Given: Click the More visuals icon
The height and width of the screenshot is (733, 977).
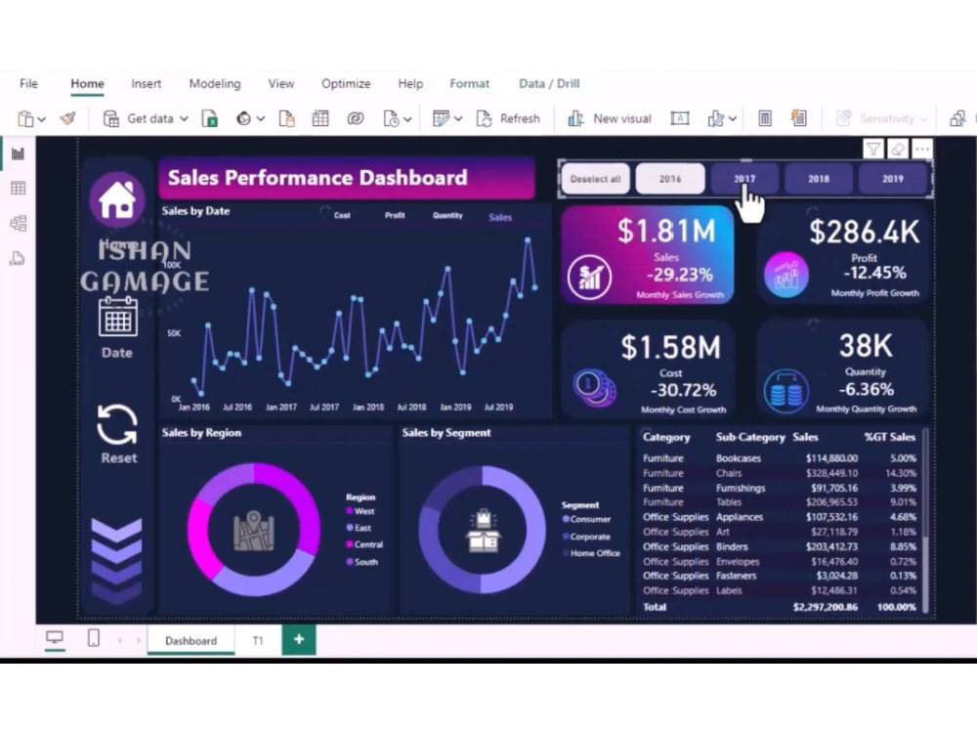Looking at the screenshot, I should tap(715, 118).
